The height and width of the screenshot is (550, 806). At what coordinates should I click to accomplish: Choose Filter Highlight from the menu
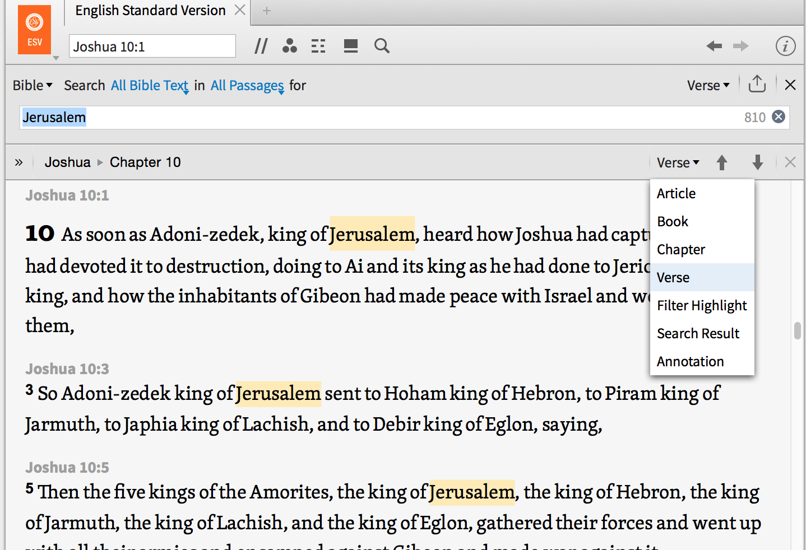[x=702, y=305]
